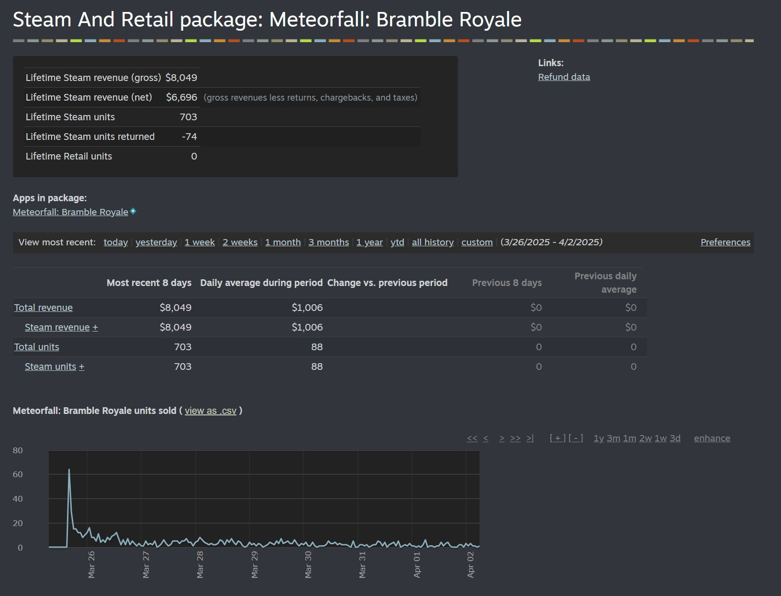Click the Lifetime Retail units label

(x=69, y=156)
